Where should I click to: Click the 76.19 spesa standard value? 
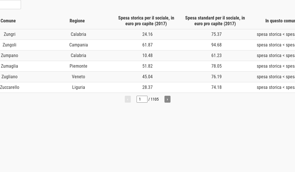click(217, 77)
